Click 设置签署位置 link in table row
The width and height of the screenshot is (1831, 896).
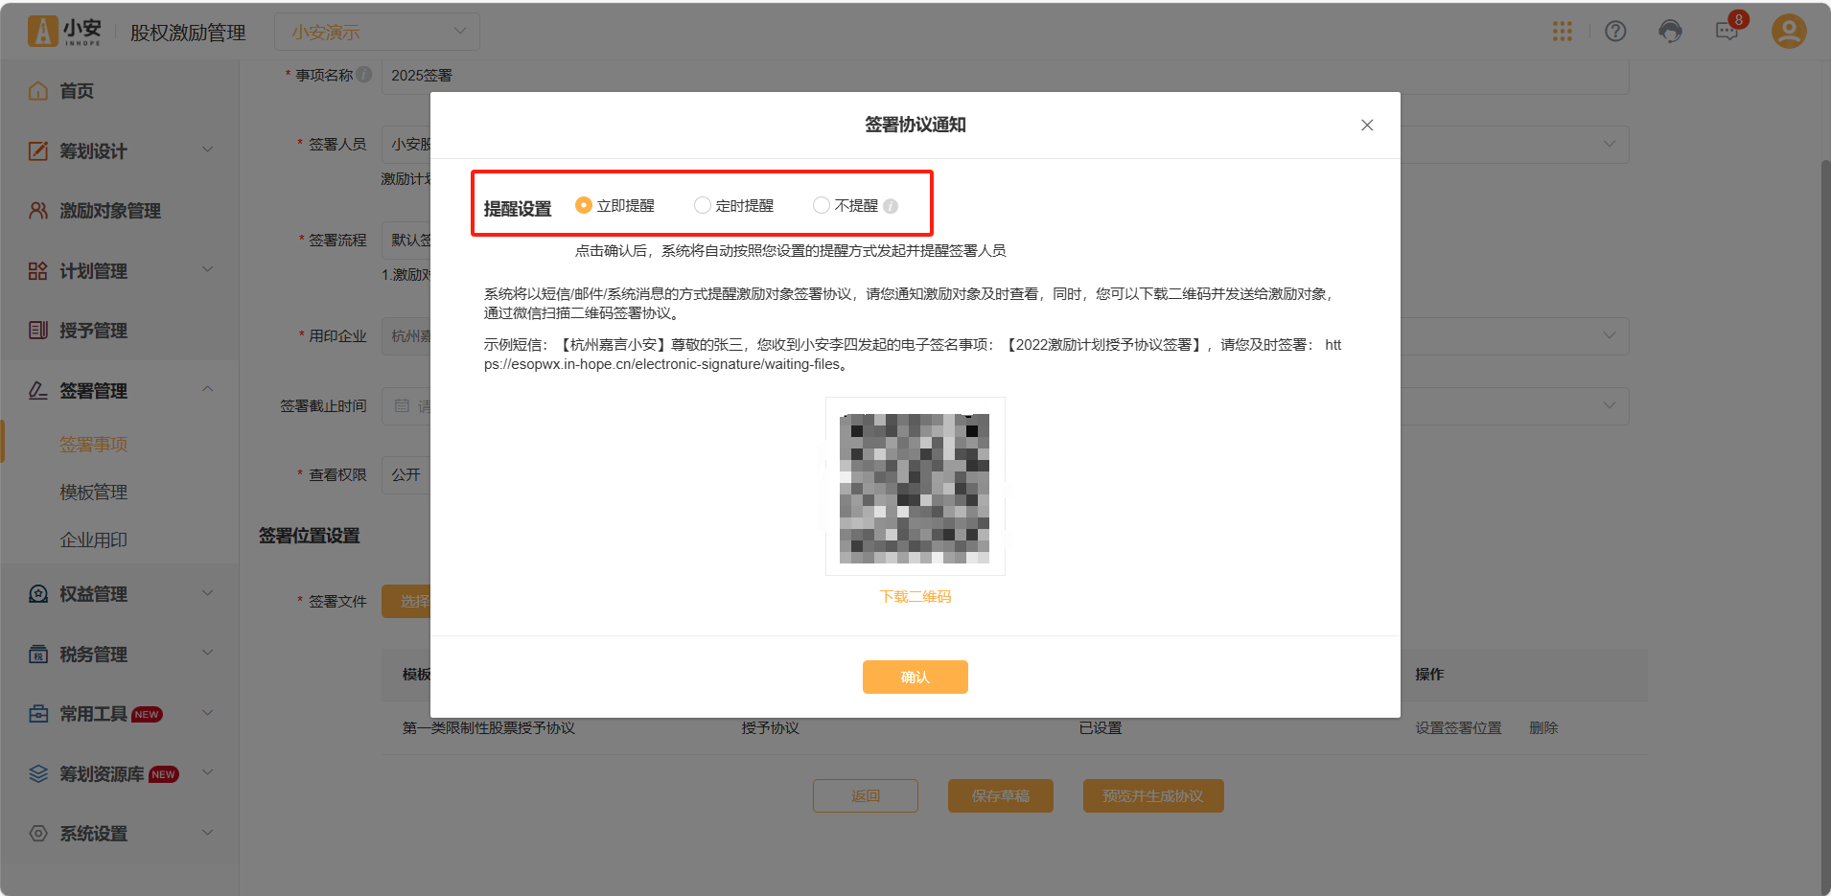click(x=1458, y=728)
